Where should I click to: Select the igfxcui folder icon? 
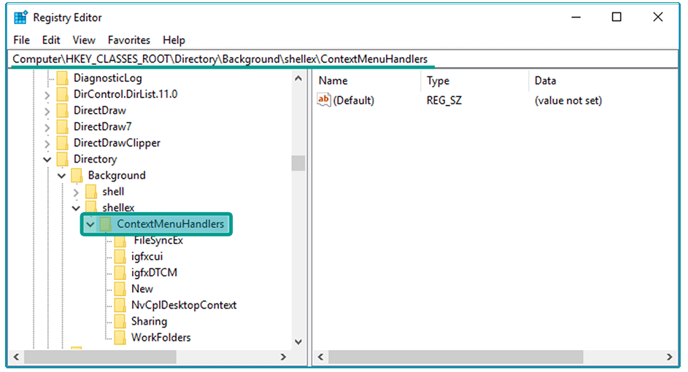point(120,257)
